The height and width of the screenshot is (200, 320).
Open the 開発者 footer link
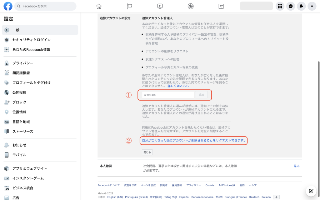(164, 185)
